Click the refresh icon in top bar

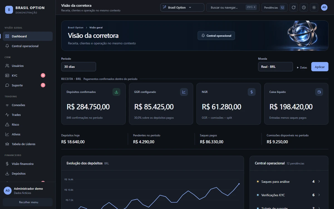pyautogui.click(x=293, y=8)
